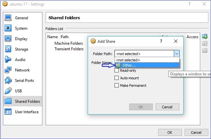Screen dimensions: 211x139
Task: Click the USB plug icon
Action: 8,91
